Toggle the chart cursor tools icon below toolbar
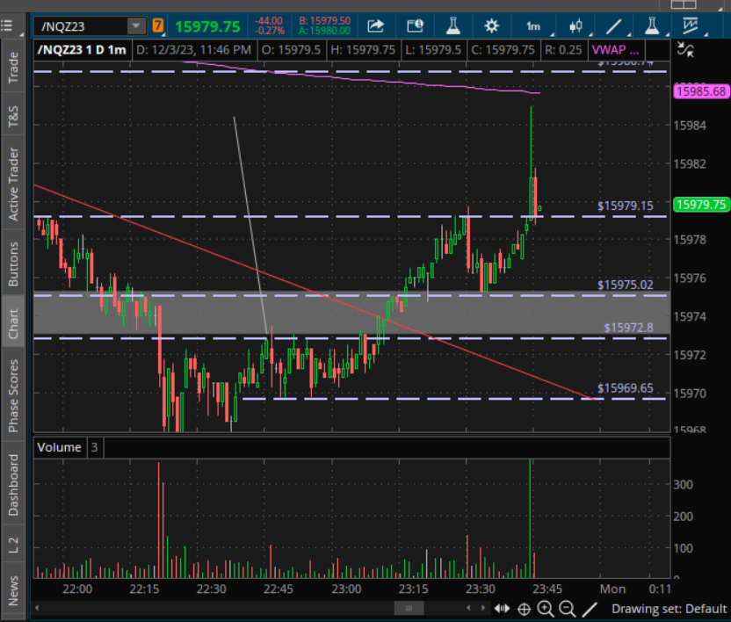Viewport: 731px width, 622px height. click(x=687, y=51)
